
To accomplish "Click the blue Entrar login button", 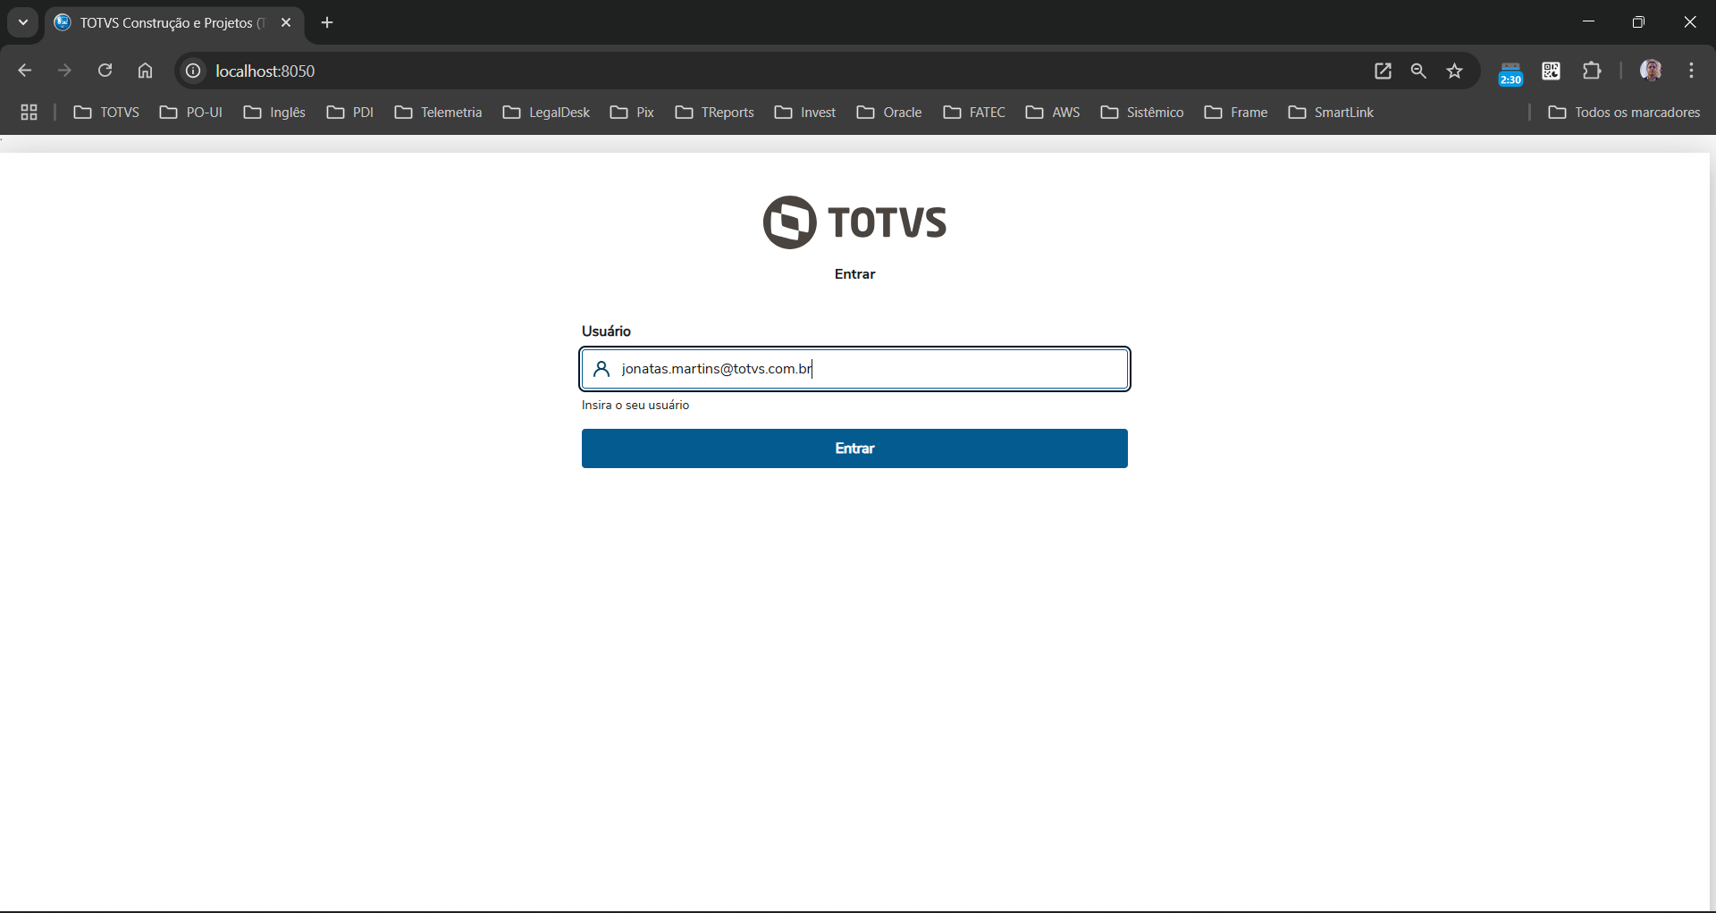I will [854, 448].
